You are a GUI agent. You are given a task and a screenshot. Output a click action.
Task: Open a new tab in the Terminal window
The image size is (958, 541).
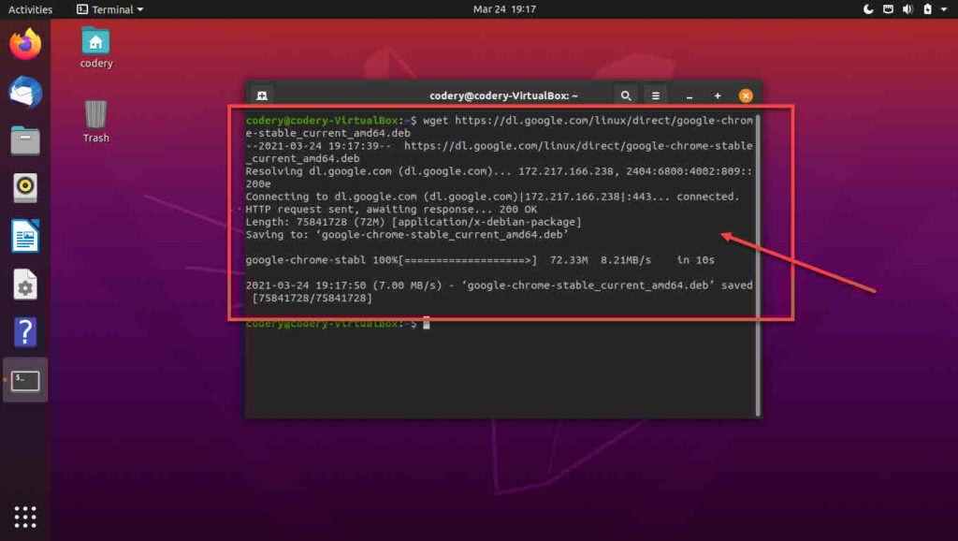[x=262, y=95]
